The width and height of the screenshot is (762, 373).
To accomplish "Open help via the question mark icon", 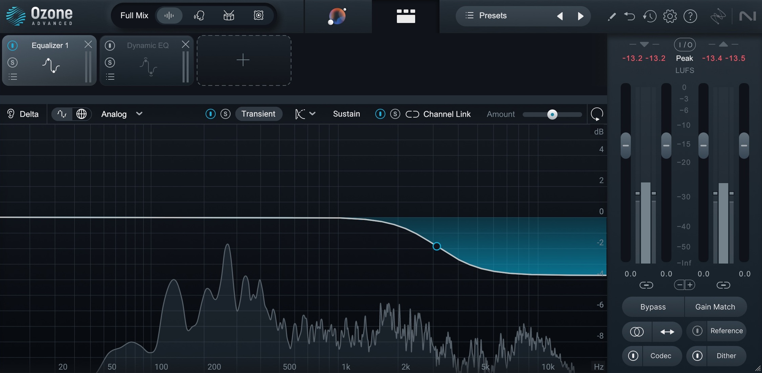I will coord(690,16).
